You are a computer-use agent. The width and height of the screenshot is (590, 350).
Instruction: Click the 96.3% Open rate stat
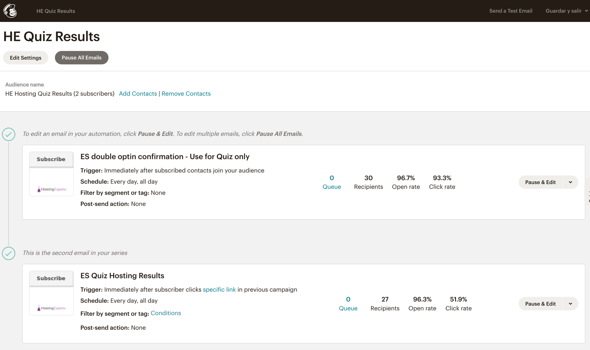tap(422, 304)
